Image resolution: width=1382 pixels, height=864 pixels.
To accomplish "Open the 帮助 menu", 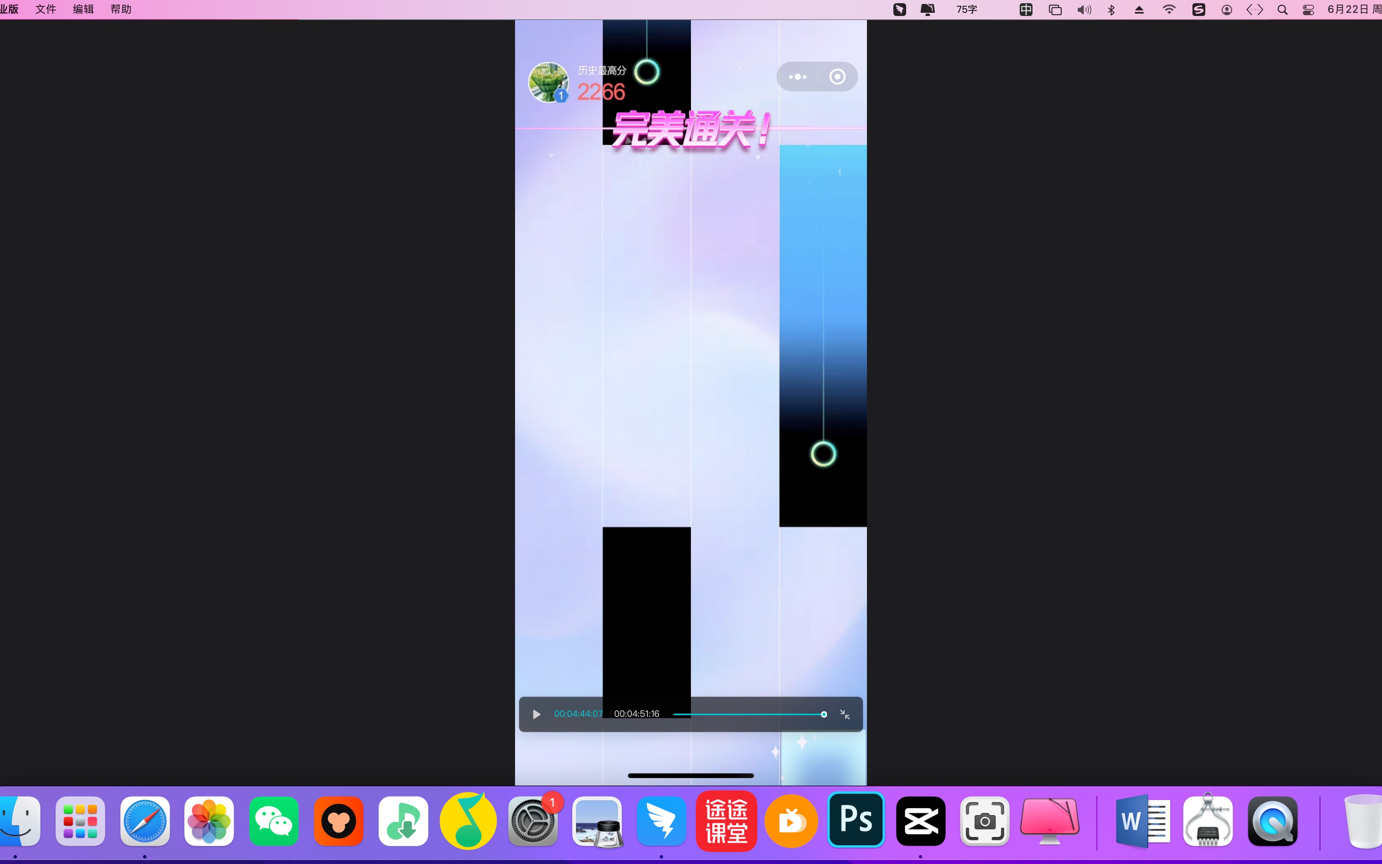I will (x=121, y=9).
